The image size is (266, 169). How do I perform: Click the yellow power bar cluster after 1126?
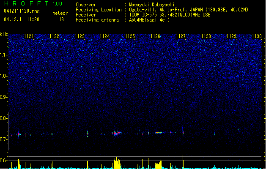click(x=159, y=164)
